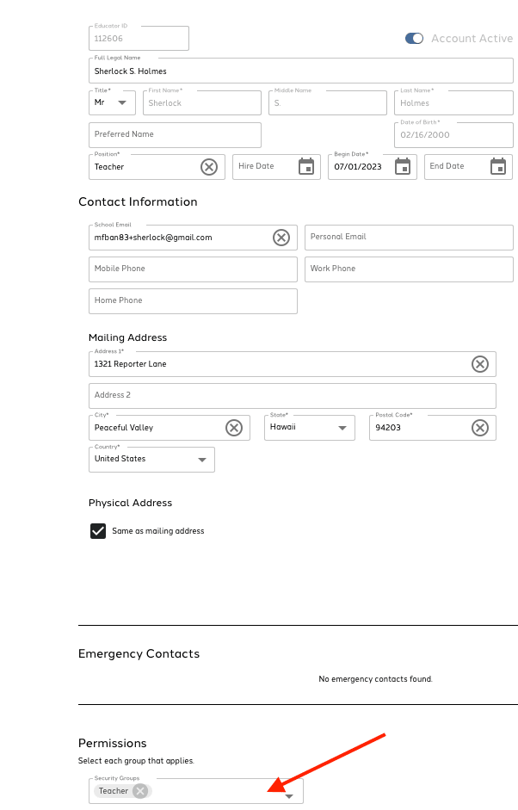Click into the Mobile Phone field

click(x=193, y=269)
